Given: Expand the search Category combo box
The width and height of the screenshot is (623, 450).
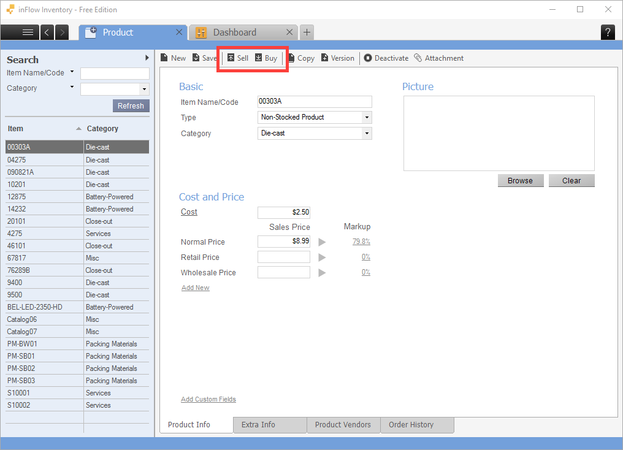Looking at the screenshot, I should [x=144, y=89].
